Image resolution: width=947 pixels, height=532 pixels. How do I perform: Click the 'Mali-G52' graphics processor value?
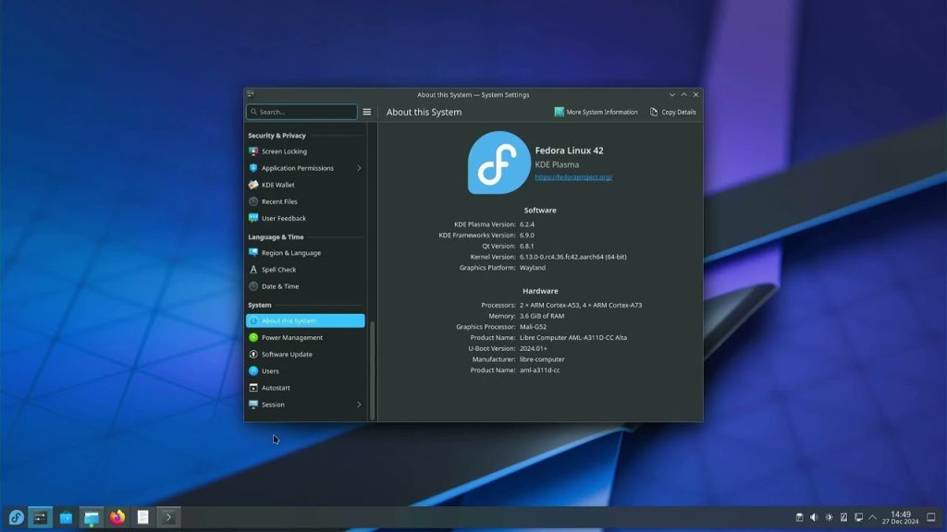tap(533, 327)
